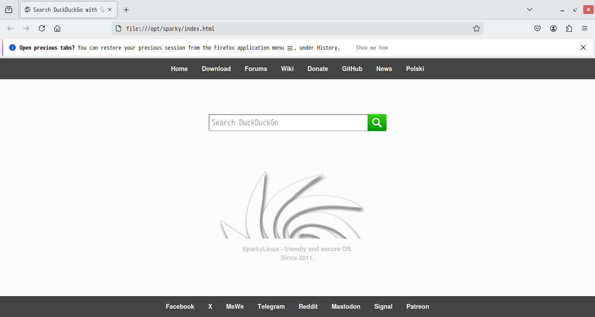Click the back navigation arrow
Screen dimensions: 595x317
[10, 28]
